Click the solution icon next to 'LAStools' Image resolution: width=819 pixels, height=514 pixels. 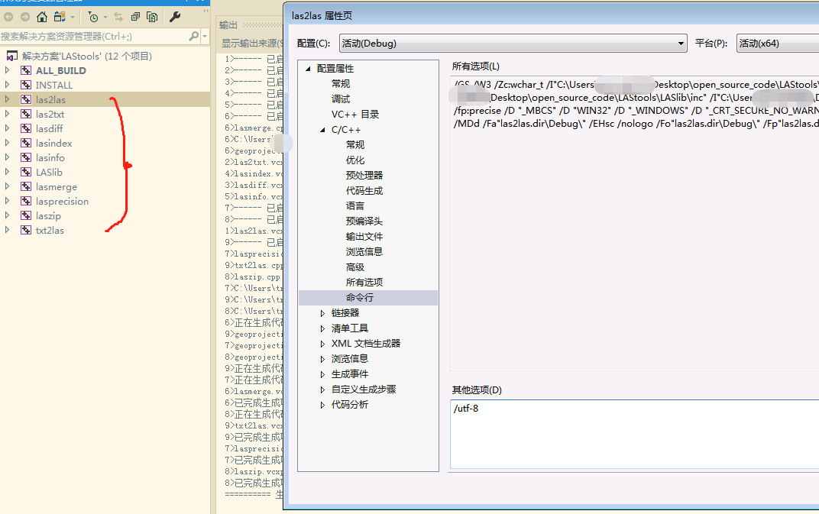click(12, 56)
